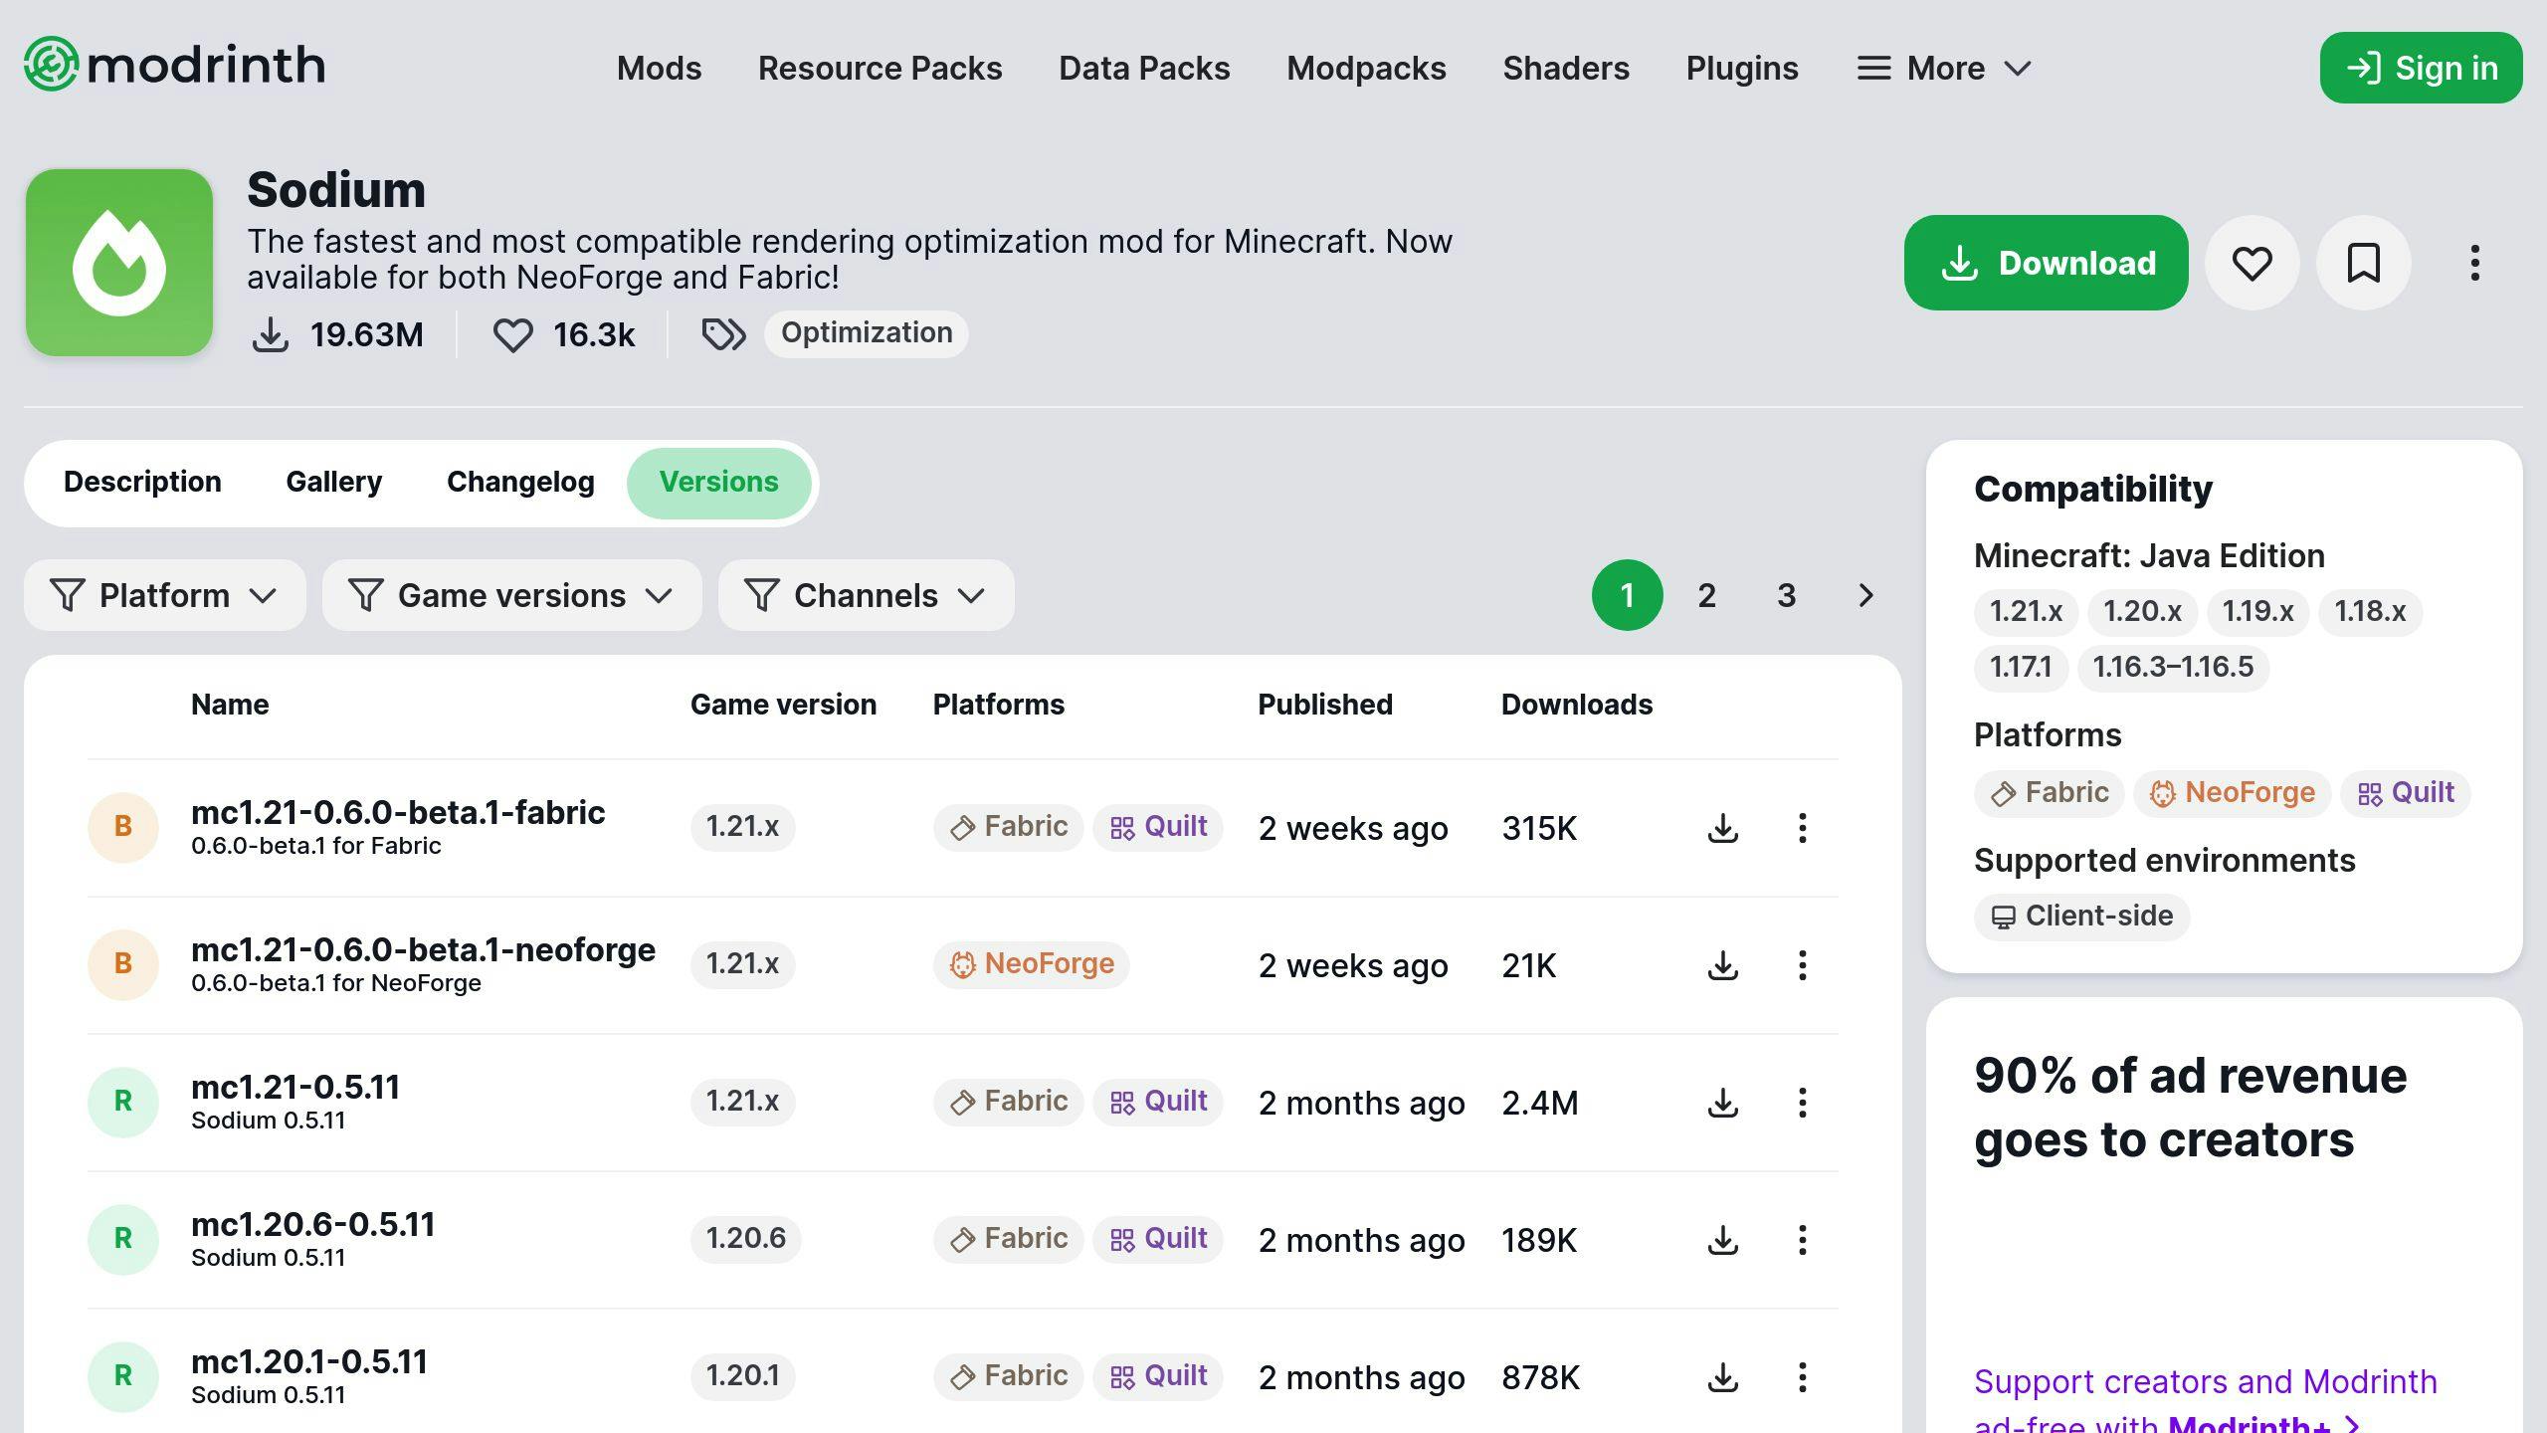This screenshot has height=1433, width=2547.
Task: Open the Shaders section
Action: pyautogui.click(x=1566, y=68)
